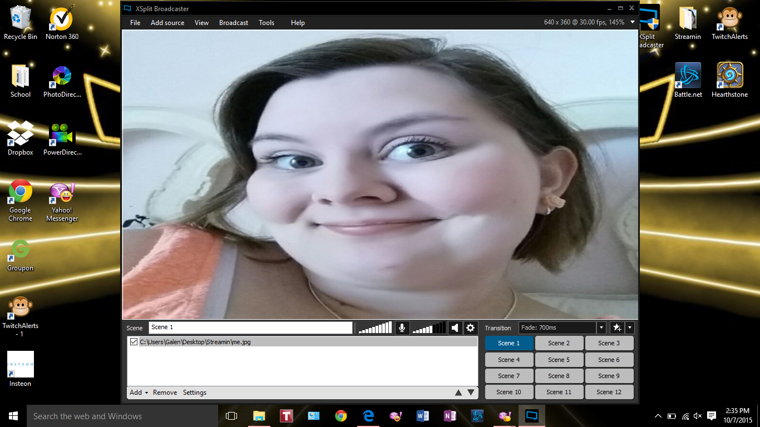Open the Fade transition dropdown
This screenshot has width=760, height=427.
coord(601,327)
